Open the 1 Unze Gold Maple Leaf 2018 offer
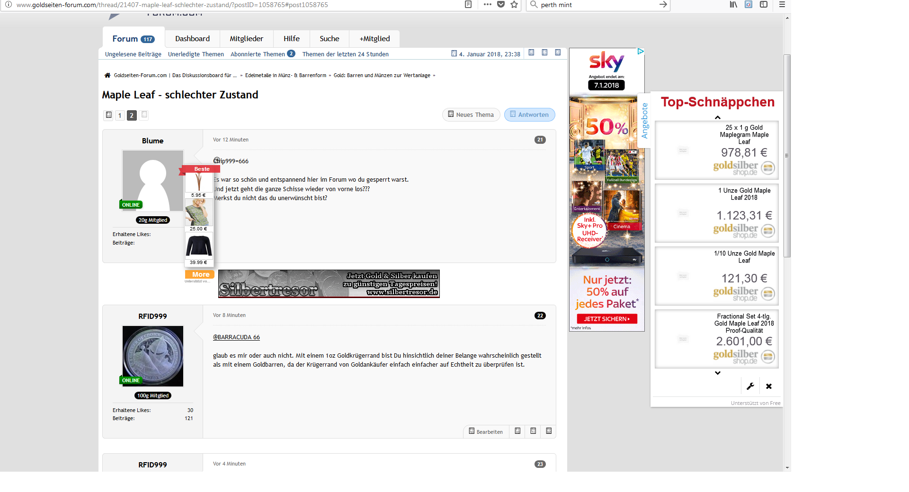Image resolution: width=909 pixels, height=492 pixels. click(717, 213)
